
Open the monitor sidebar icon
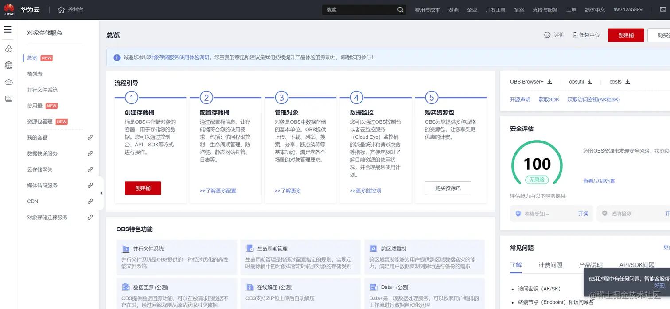click(x=8, y=99)
